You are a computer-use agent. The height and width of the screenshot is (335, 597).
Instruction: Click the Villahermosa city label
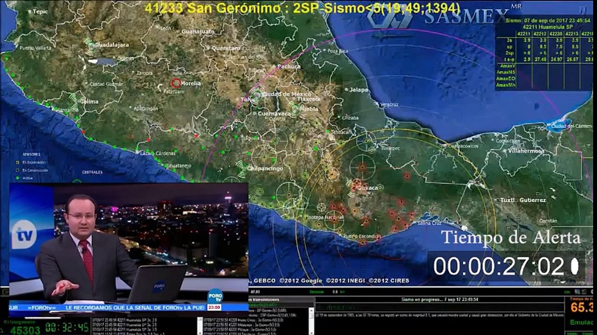(x=526, y=151)
